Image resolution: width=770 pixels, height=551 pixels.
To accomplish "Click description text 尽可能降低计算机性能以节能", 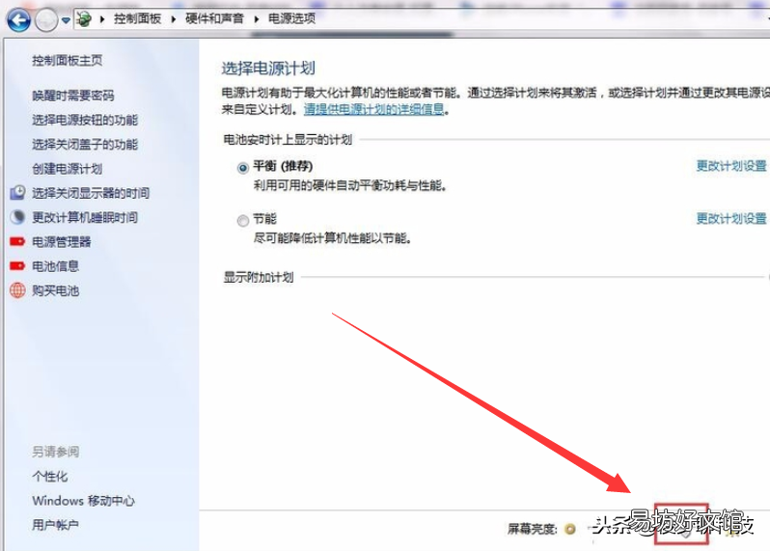I will click(332, 238).
